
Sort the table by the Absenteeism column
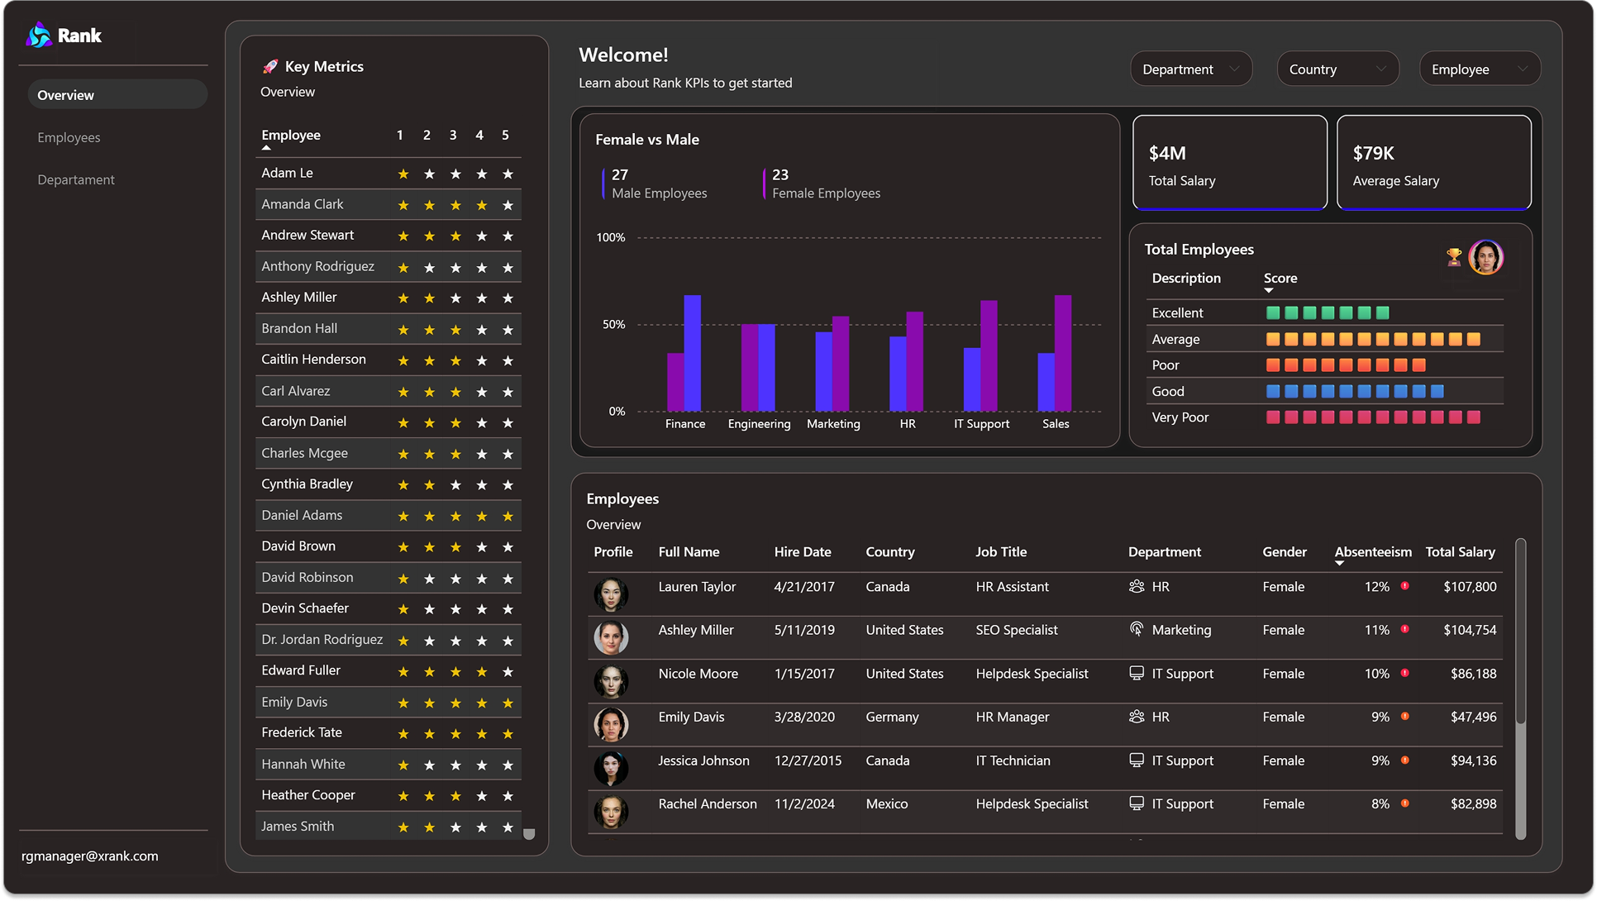pyautogui.click(x=1372, y=551)
